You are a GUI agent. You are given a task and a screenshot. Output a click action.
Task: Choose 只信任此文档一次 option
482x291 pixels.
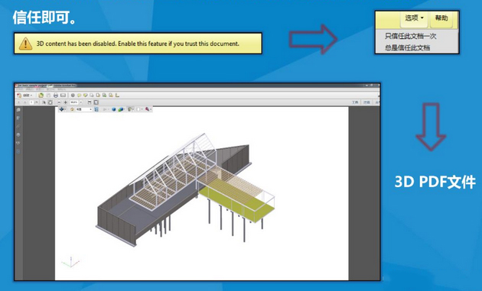tap(410, 36)
